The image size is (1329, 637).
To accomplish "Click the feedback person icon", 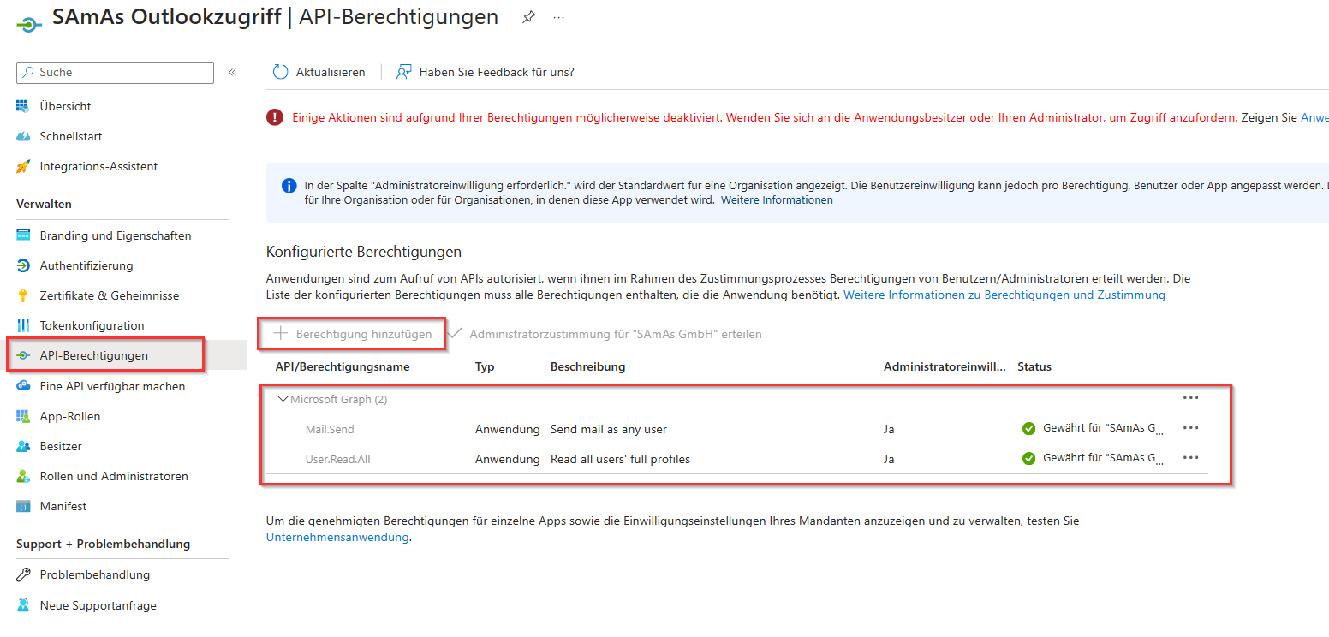I will pyautogui.click(x=404, y=72).
